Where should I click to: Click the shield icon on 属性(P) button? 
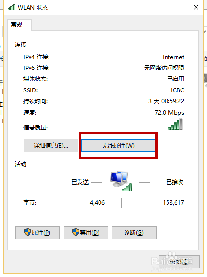pyautogui.click(x=28, y=232)
